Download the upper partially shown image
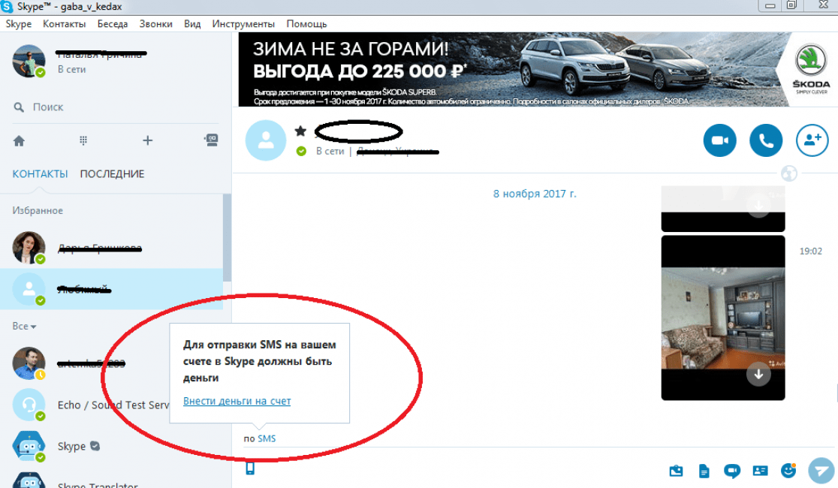Viewport: 838px width, 488px height. [758, 206]
